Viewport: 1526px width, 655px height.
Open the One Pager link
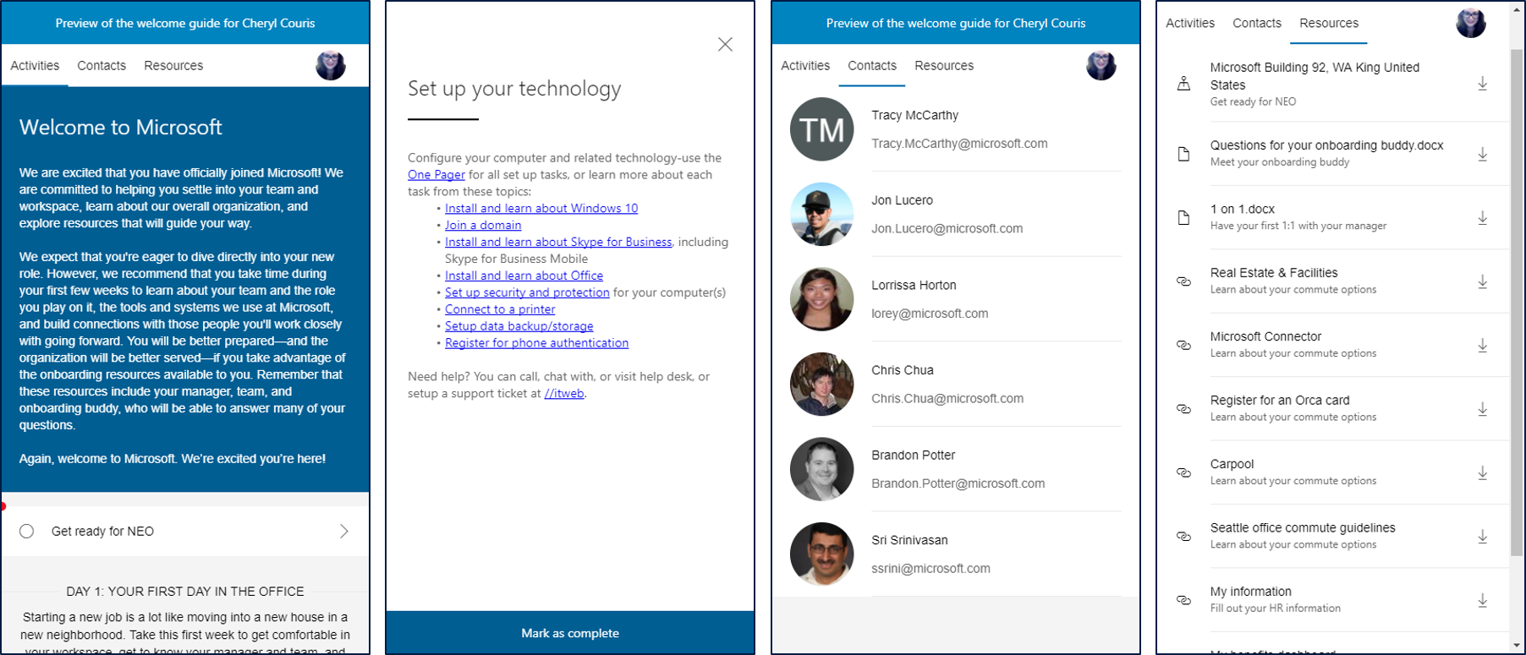point(436,175)
